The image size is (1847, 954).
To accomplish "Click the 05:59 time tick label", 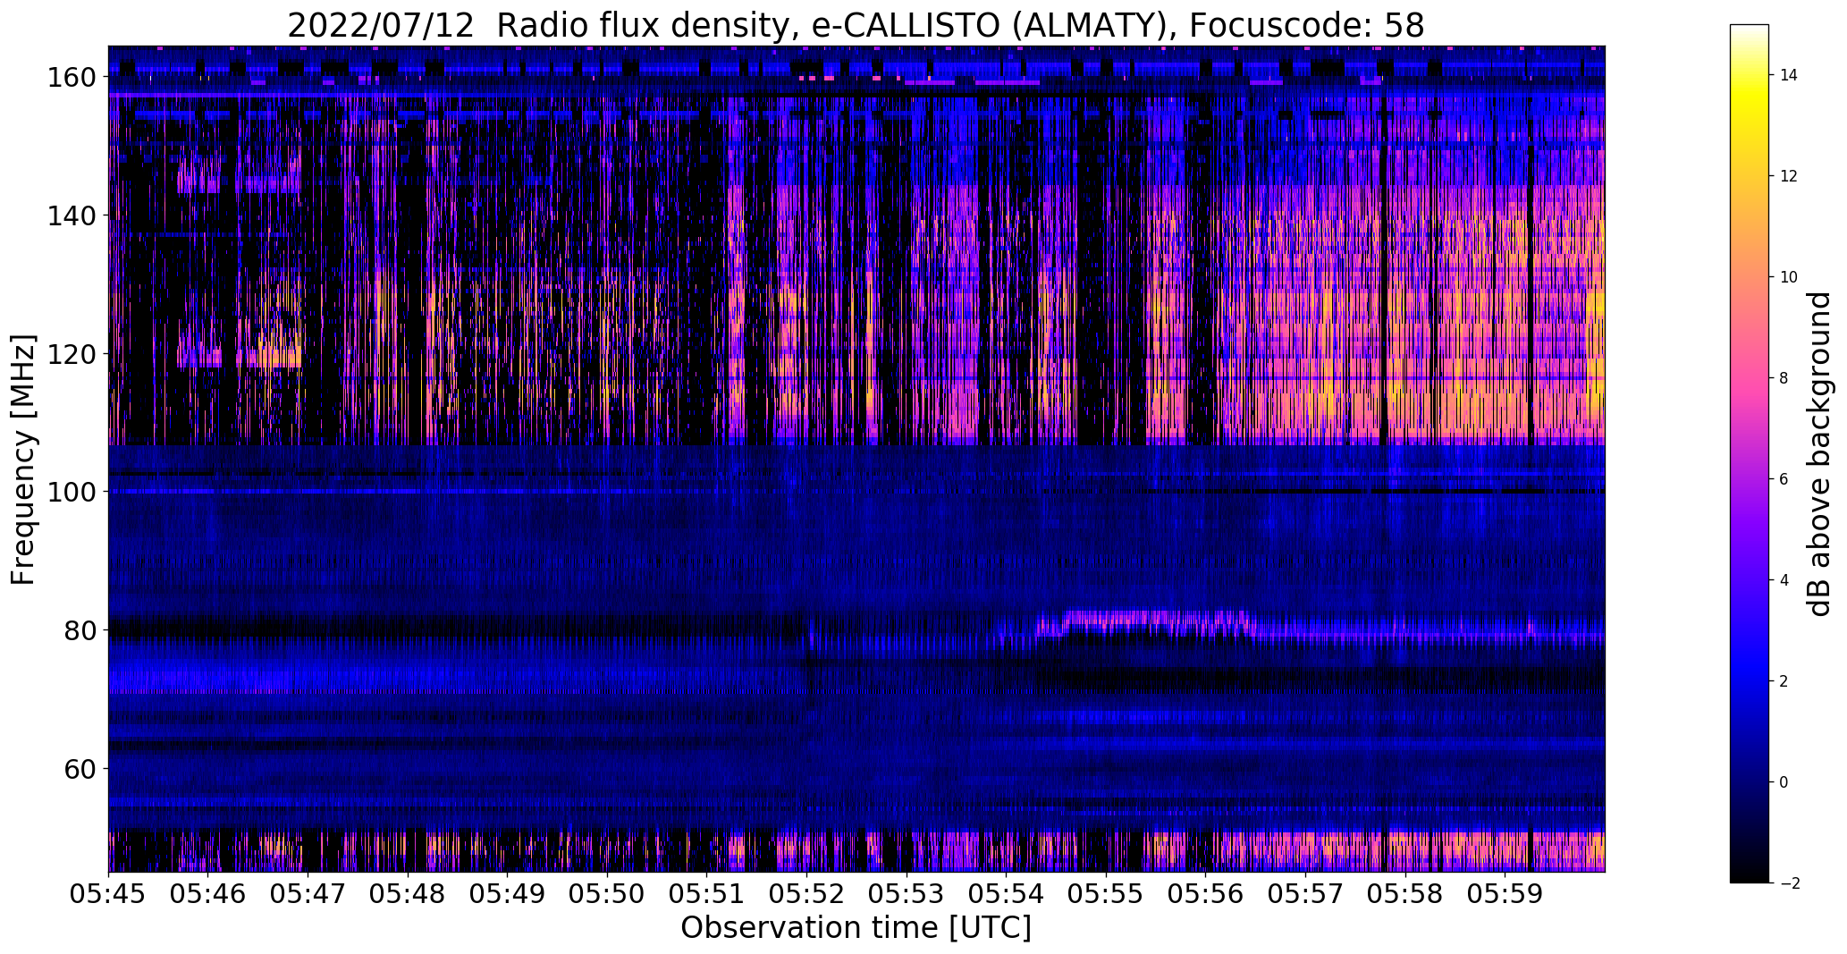I will click(x=1505, y=894).
